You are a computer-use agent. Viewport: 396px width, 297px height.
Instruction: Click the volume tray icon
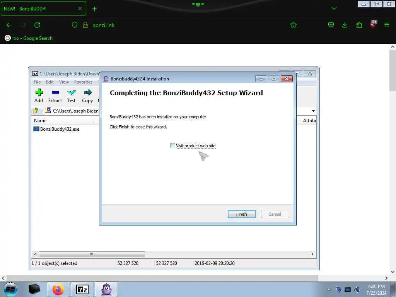[357, 290]
